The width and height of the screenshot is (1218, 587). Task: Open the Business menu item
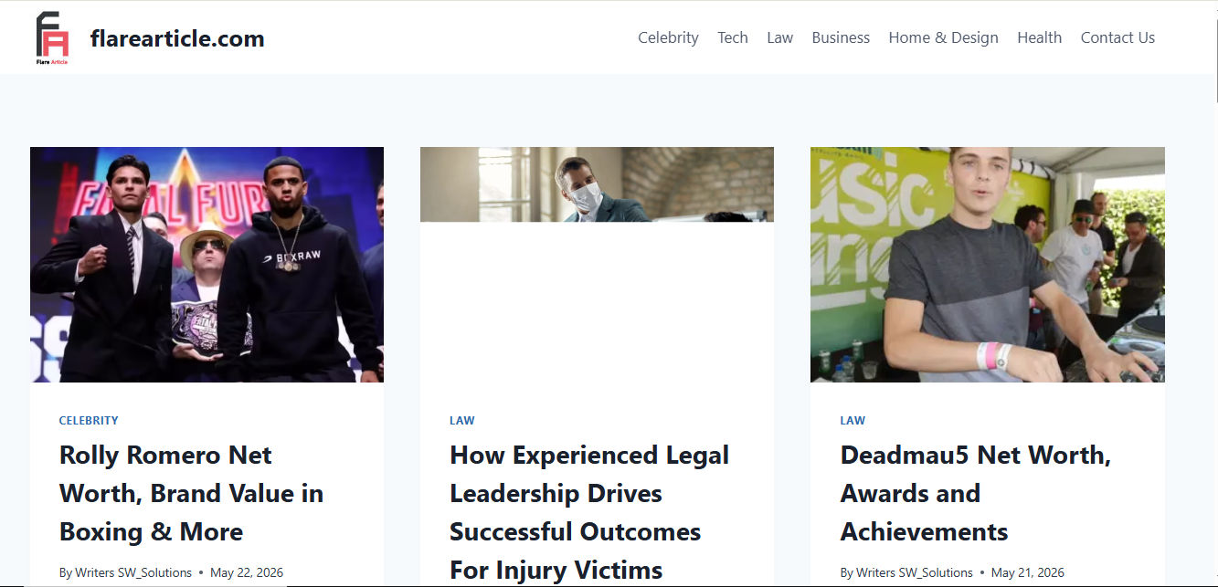841,37
